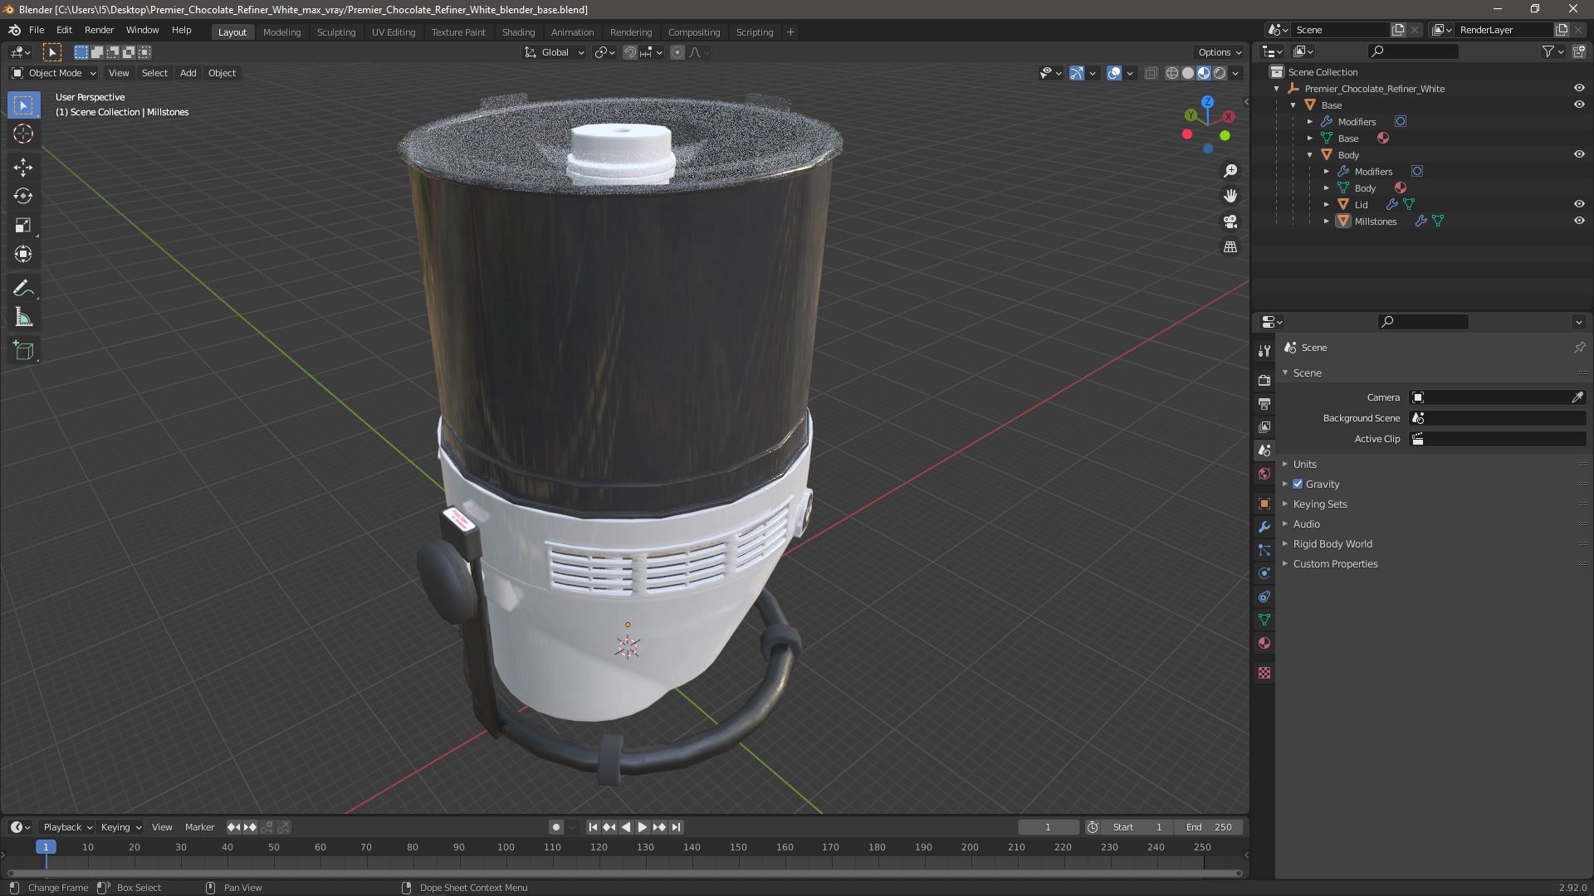The width and height of the screenshot is (1594, 896).
Task: Open the Render menu
Action: pos(99,30)
